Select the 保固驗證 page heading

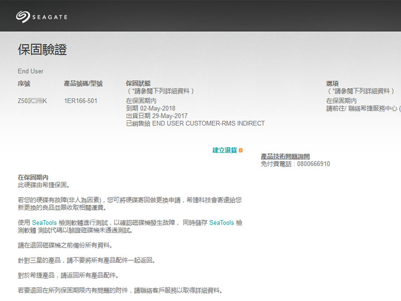point(42,50)
